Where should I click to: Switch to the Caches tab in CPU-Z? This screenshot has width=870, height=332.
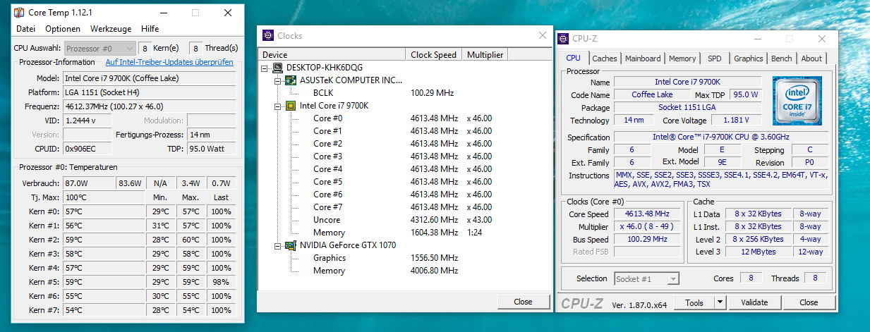click(x=604, y=59)
